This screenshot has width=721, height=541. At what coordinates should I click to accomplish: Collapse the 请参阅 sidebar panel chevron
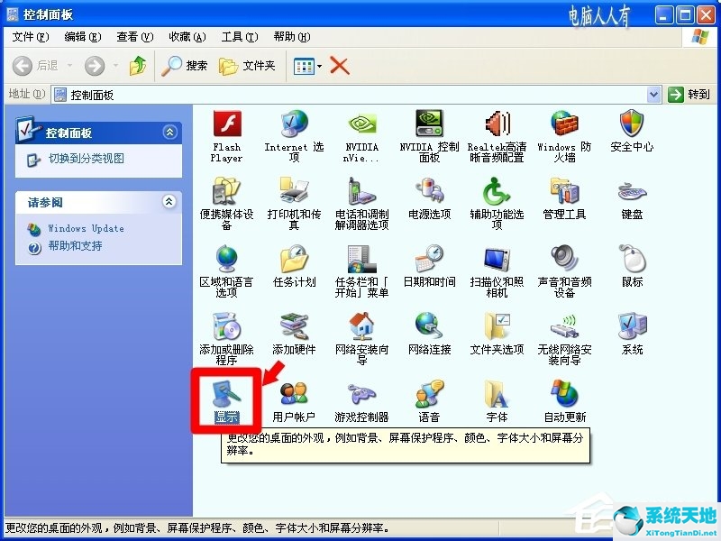[x=170, y=202]
